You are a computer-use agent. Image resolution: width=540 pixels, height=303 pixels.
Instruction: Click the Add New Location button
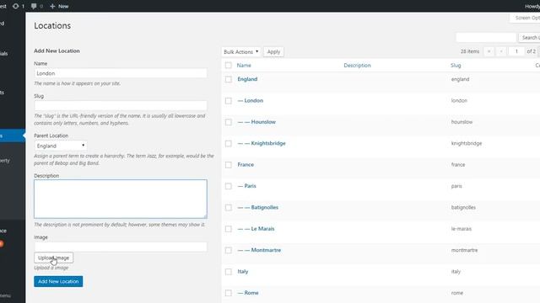pos(58,281)
